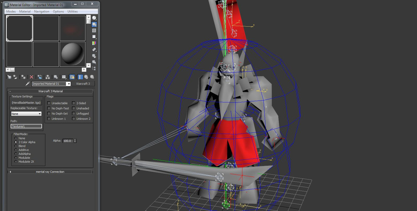The image size is (417, 211).
Task: Select the active top-left sample slot
Action: (x=20, y=28)
